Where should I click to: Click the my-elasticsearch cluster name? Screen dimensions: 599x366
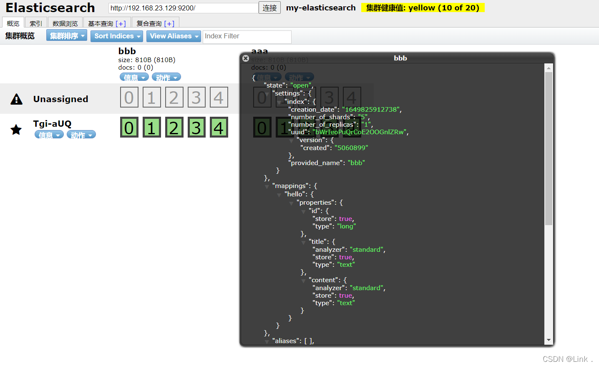tap(321, 8)
